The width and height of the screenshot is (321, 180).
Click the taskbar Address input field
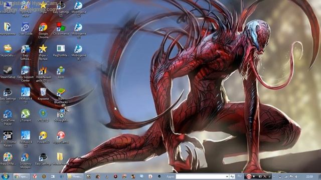(201, 176)
